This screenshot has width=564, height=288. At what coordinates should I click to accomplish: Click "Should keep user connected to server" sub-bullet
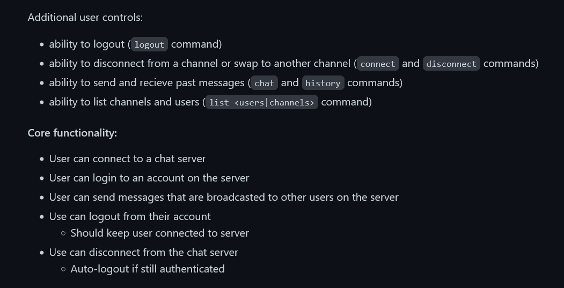click(159, 233)
